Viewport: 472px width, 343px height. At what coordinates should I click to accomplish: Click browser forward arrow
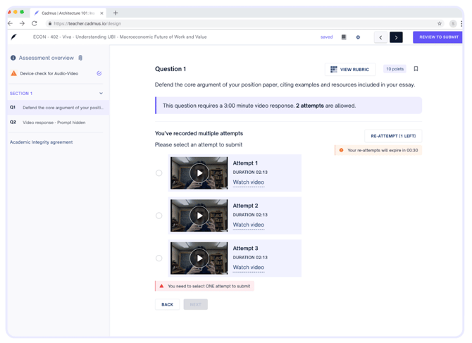click(23, 23)
